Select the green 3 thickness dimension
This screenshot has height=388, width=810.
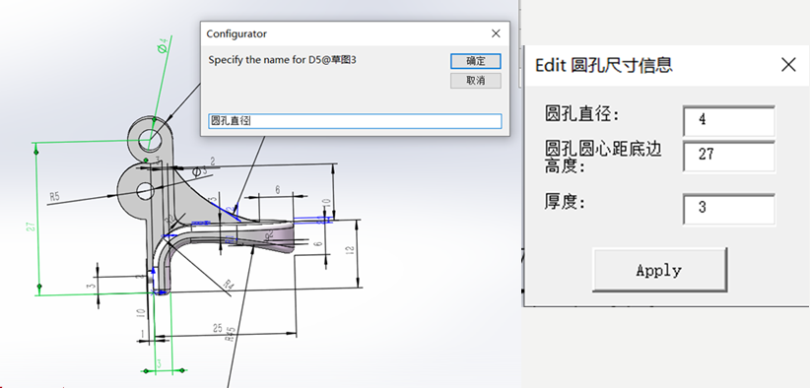pos(160,363)
